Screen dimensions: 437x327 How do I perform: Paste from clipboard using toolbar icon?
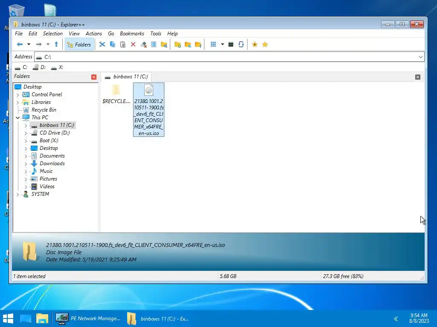[122, 44]
